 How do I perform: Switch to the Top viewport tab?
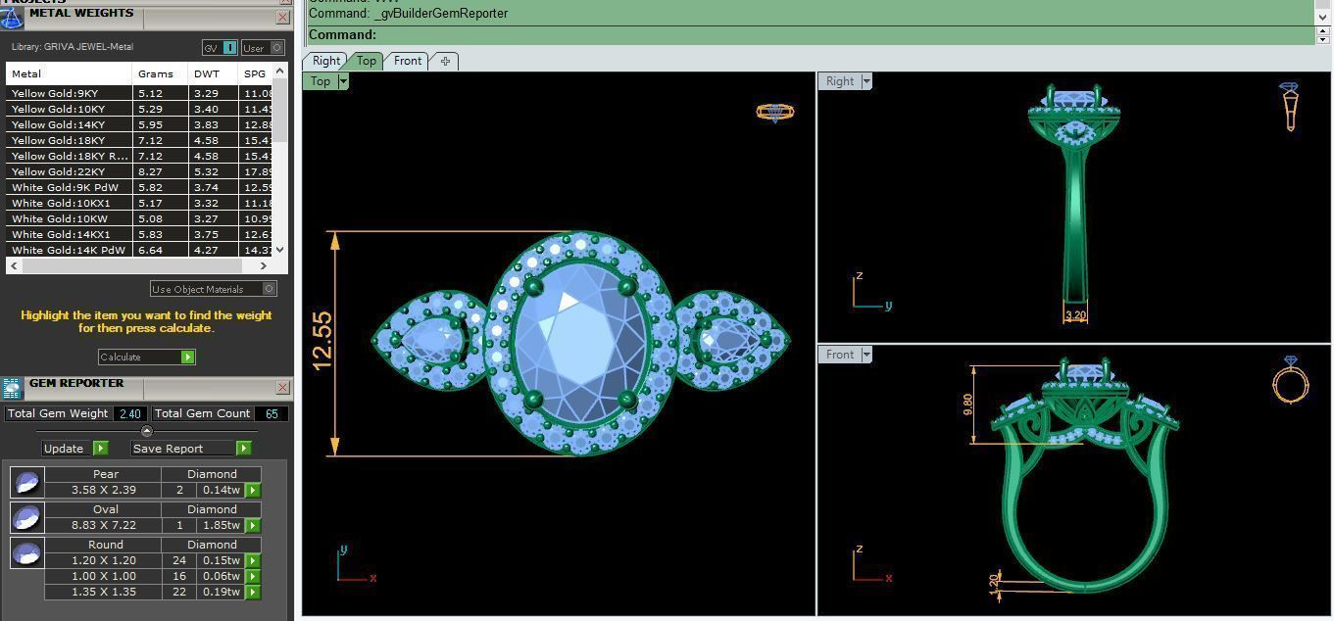coord(366,61)
